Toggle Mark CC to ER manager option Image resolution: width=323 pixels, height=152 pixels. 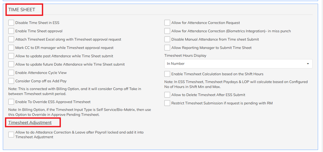click(x=11, y=48)
